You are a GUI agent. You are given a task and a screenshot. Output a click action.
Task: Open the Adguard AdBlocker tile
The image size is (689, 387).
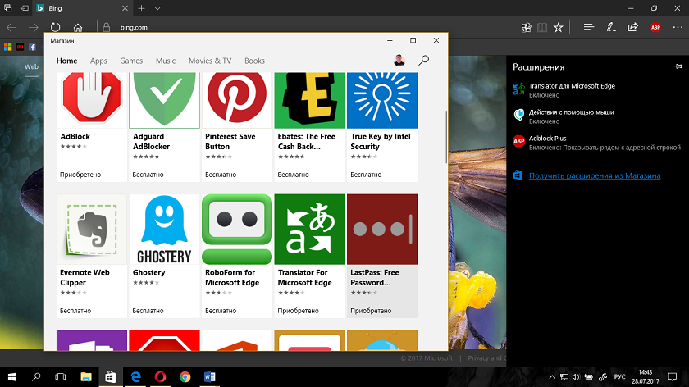click(164, 127)
